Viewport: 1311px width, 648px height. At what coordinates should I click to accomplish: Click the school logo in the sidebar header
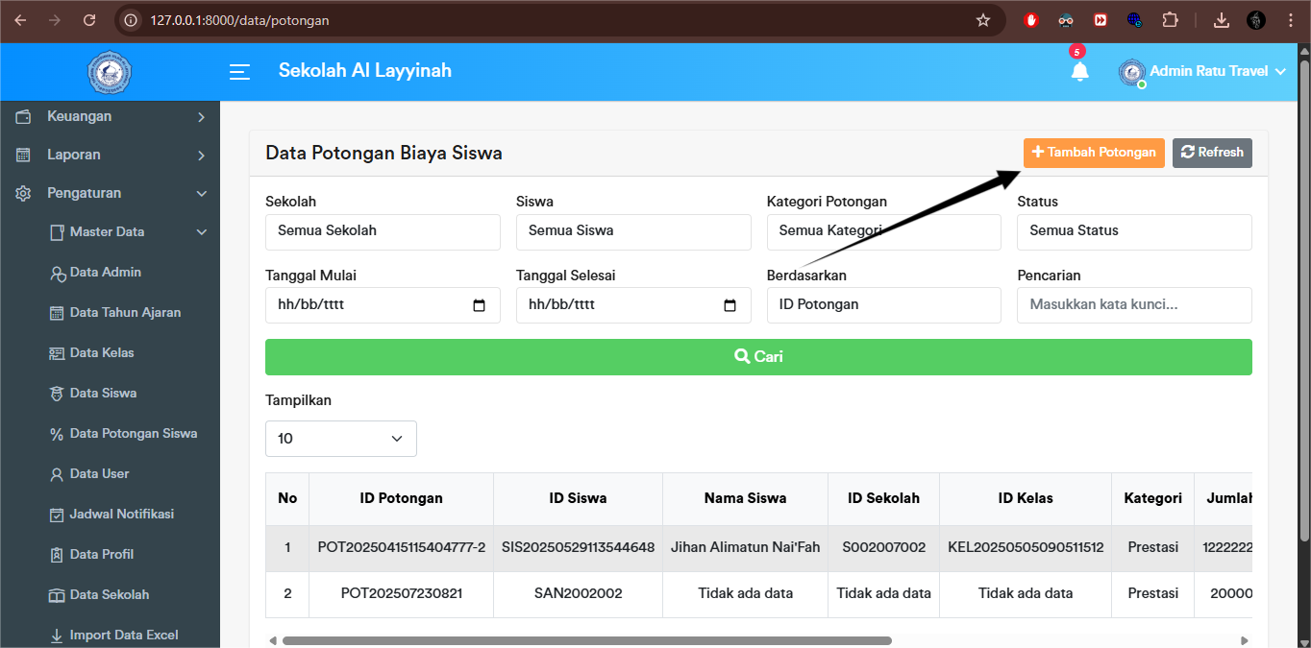point(109,72)
